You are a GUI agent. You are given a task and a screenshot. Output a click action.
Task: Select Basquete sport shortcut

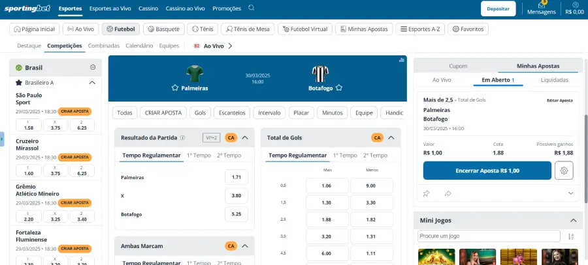pyautogui.click(x=164, y=29)
